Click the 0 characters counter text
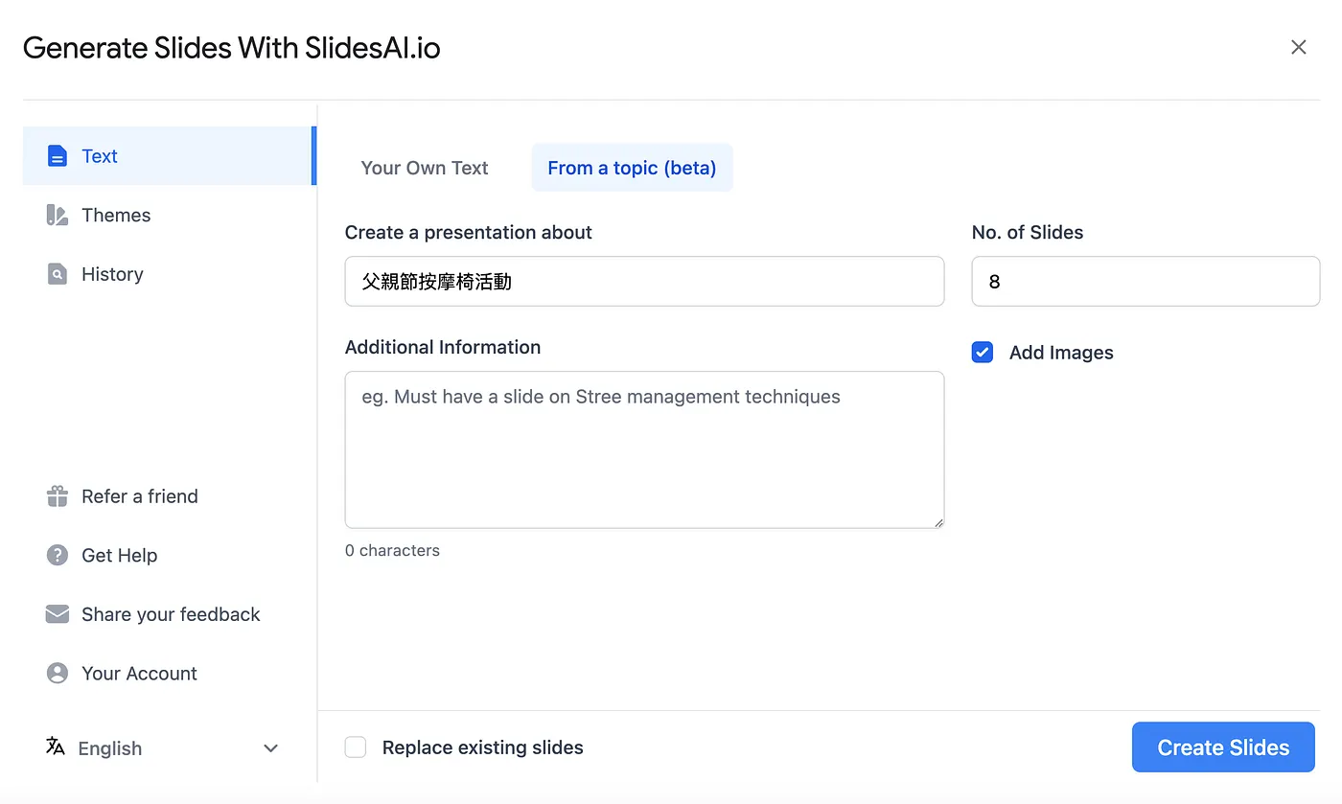The image size is (1342, 804). [x=392, y=551]
